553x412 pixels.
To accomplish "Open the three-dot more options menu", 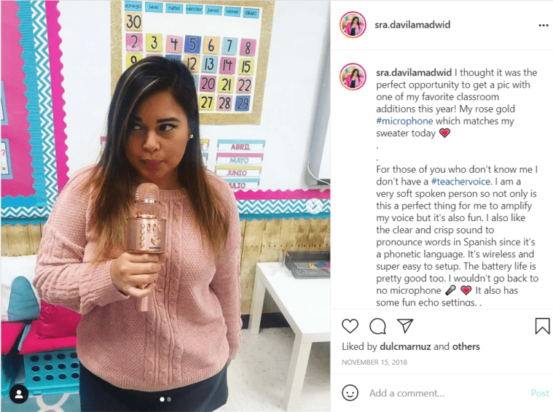I will [543, 25].
